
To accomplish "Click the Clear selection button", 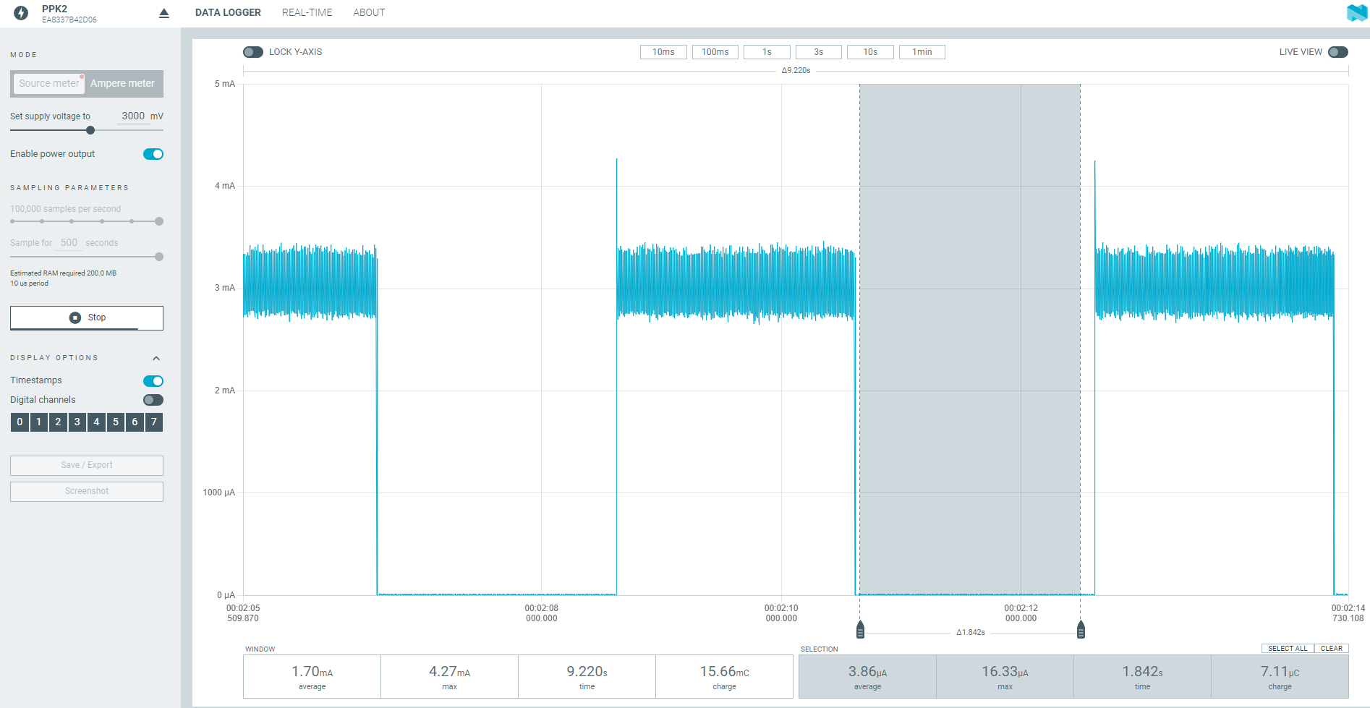I will (1331, 649).
